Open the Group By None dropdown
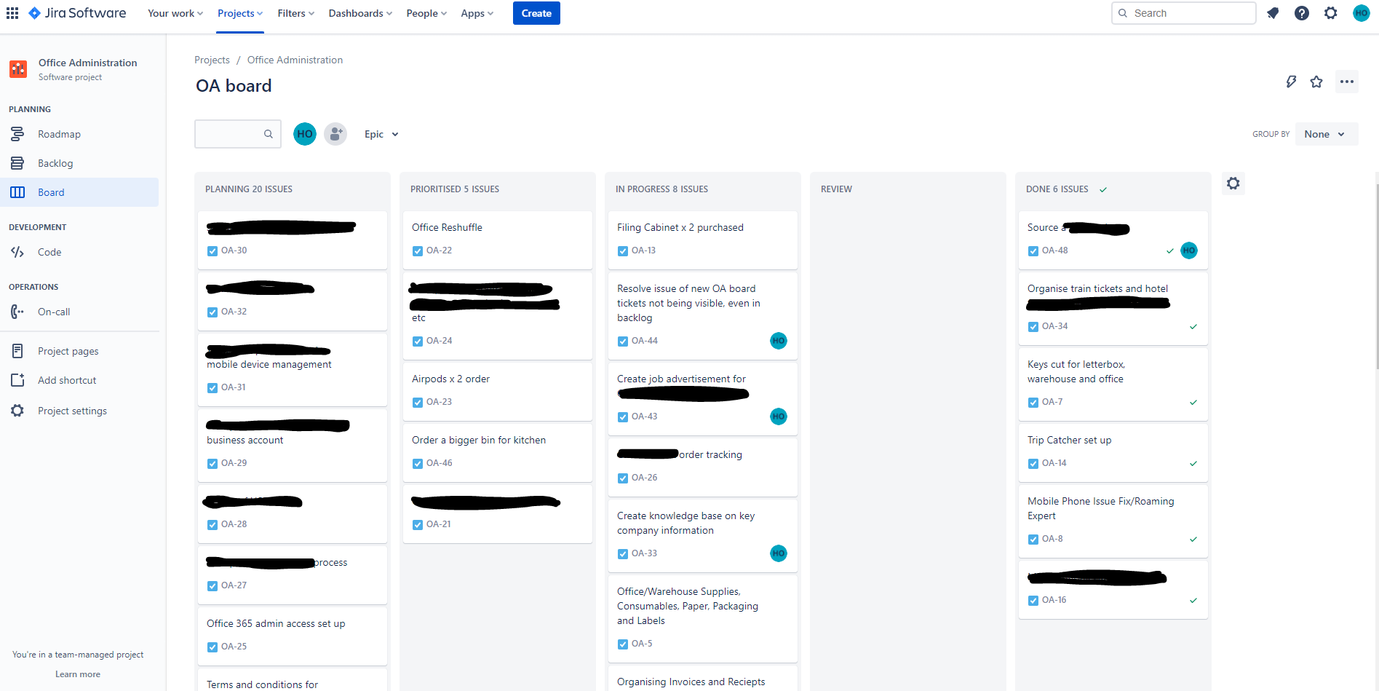This screenshot has height=691, width=1379. point(1325,133)
